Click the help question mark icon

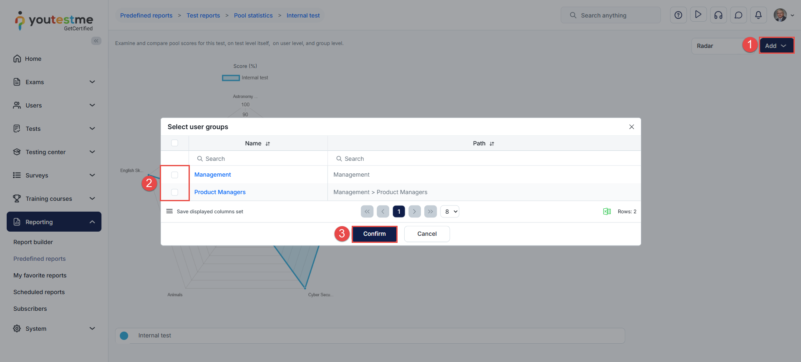[678, 15]
